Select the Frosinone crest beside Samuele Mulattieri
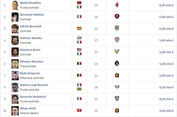Viewport: 177px width, 117px height. tap(117, 98)
